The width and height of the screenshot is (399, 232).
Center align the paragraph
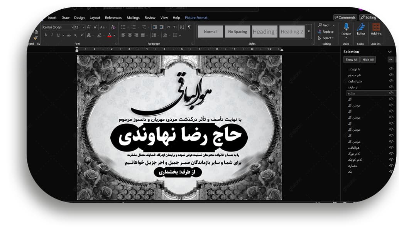point(130,35)
